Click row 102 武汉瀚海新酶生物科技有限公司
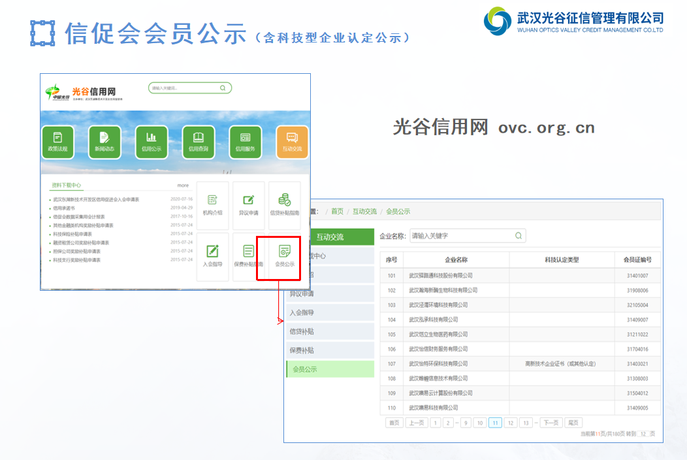687x460 pixels. point(520,290)
